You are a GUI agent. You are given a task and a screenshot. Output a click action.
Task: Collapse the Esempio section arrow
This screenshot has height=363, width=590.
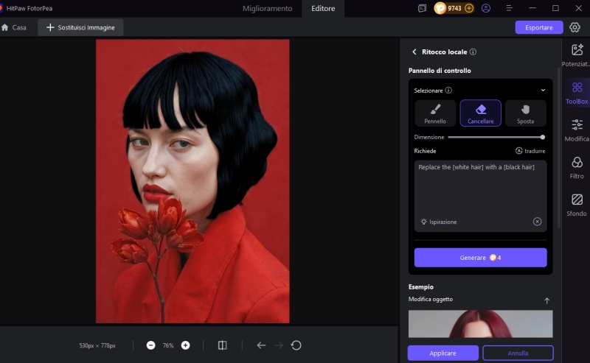pos(546,300)
